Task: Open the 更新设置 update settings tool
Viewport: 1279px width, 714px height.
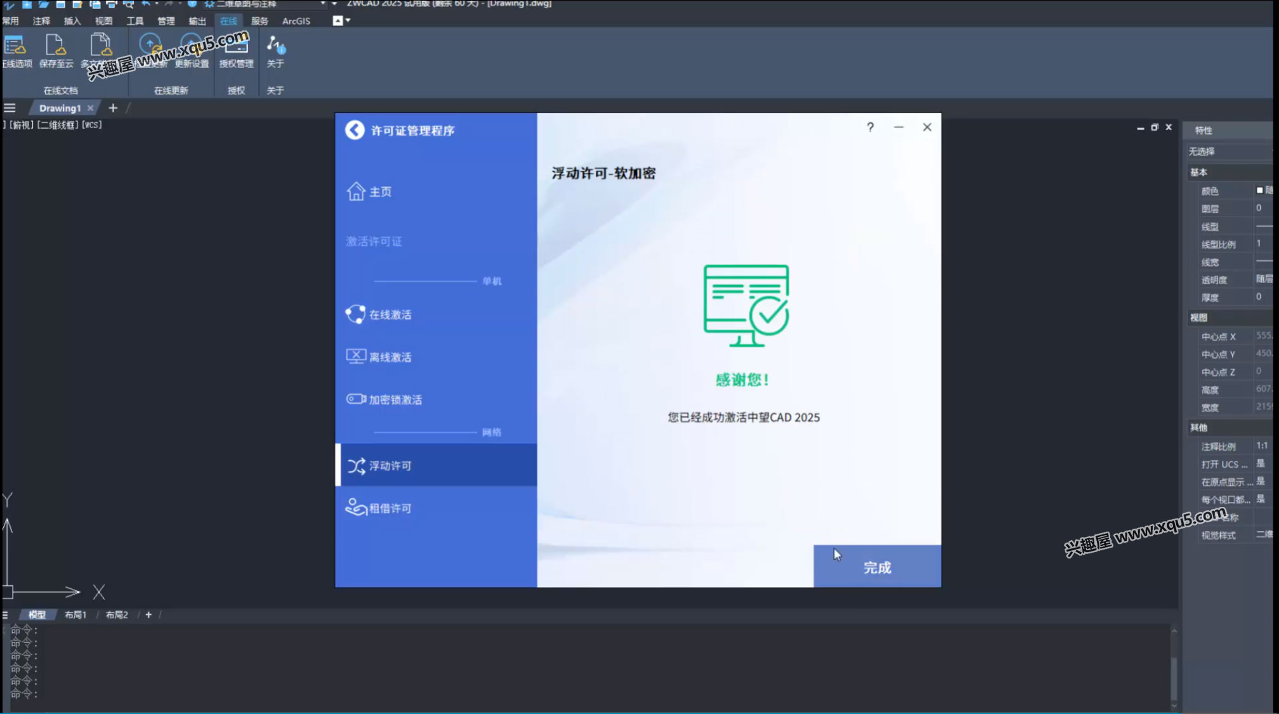Action: point(192,51)
